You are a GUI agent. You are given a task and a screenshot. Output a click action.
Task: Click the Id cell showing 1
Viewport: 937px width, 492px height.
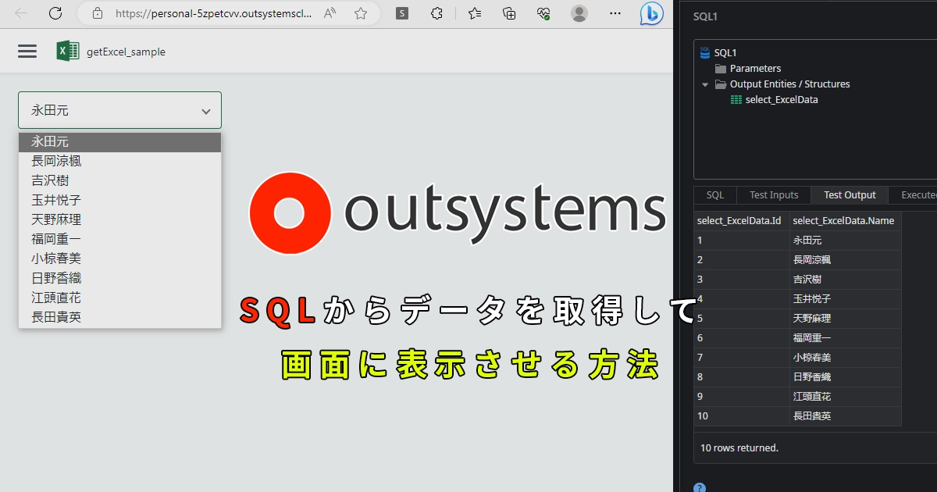pos(742,241)
